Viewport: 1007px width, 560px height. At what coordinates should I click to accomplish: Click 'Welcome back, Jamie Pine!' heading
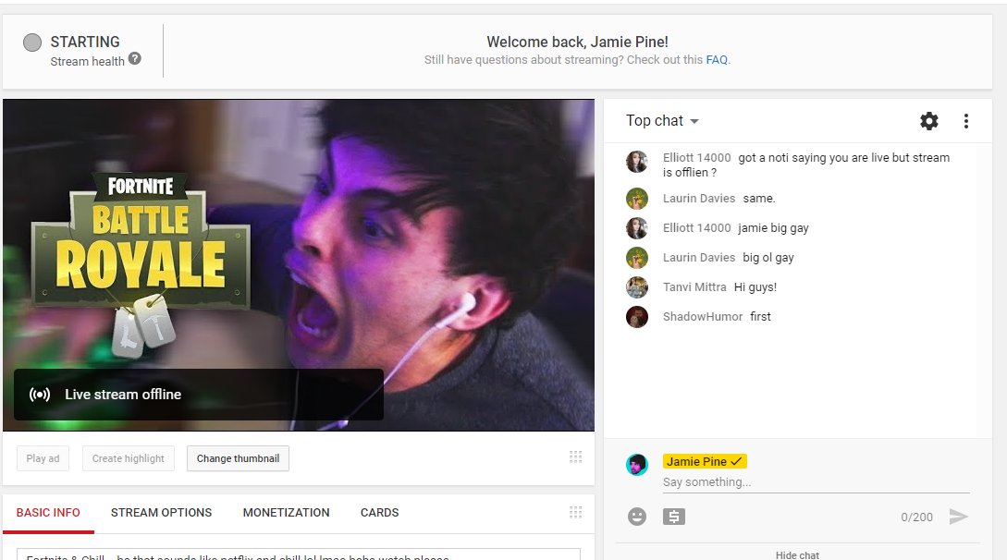(577, 42)
